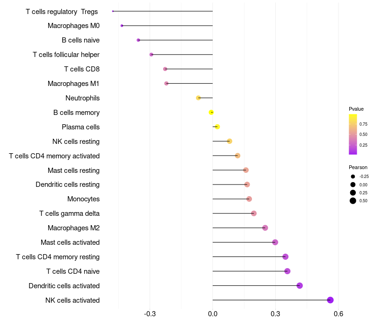374x327 pixels.
Task: Select the Dendritic cells activated dot
Action: point(300,285)
